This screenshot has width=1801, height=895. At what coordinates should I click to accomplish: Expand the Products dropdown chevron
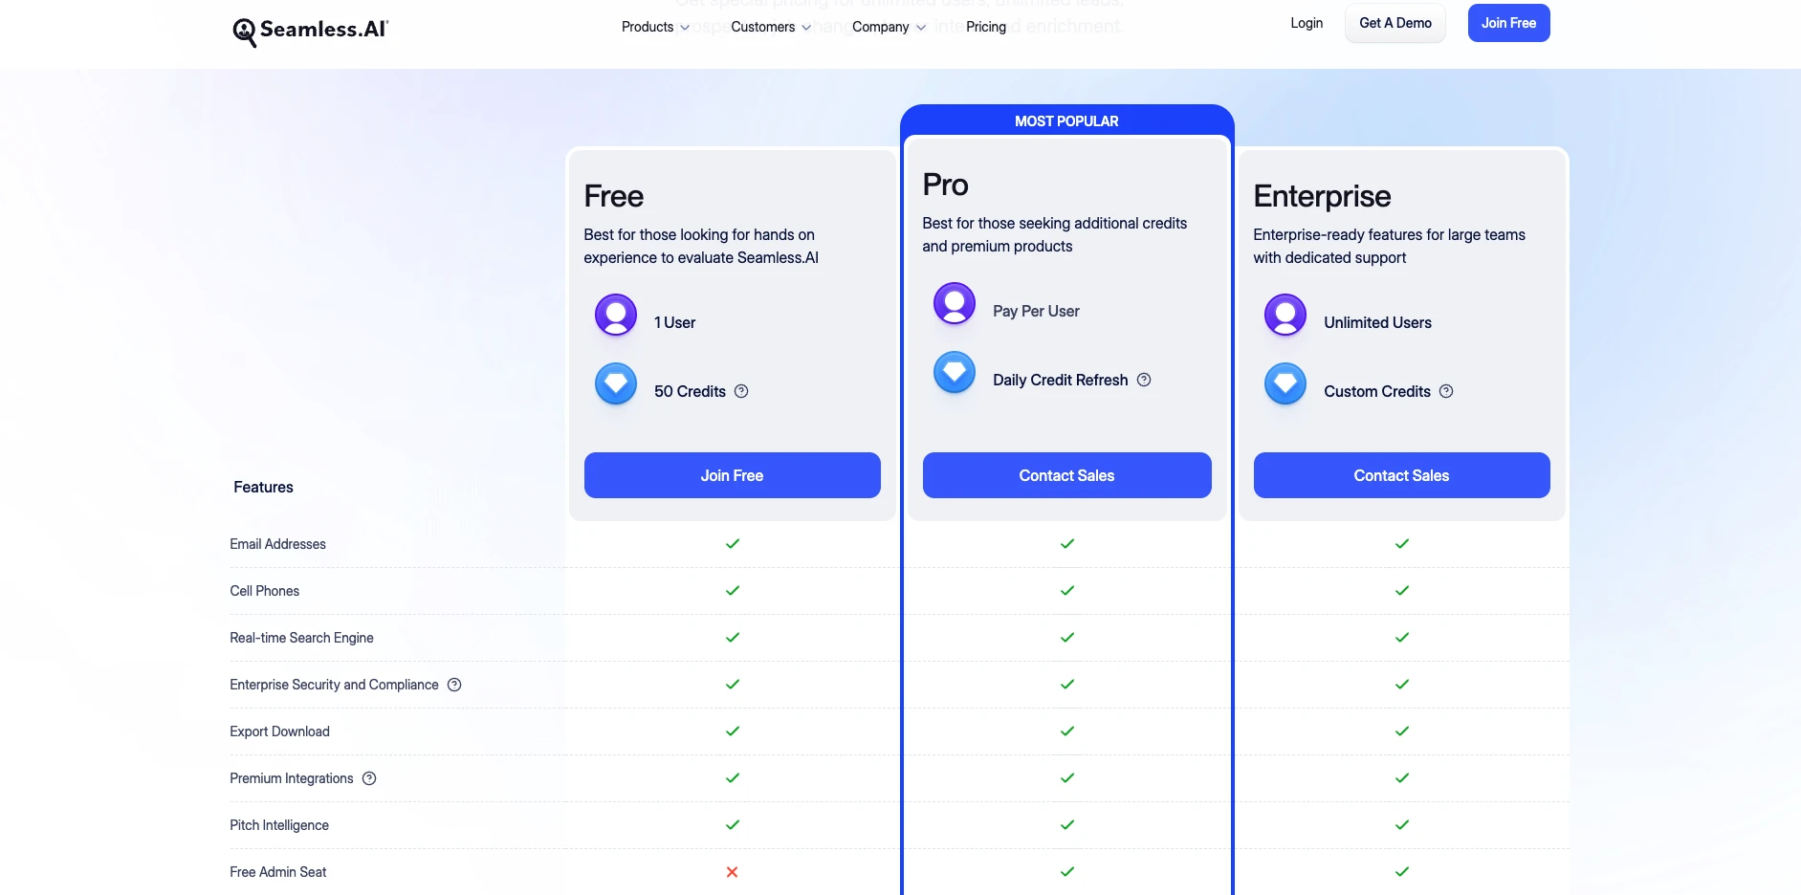tap(685, 28)
